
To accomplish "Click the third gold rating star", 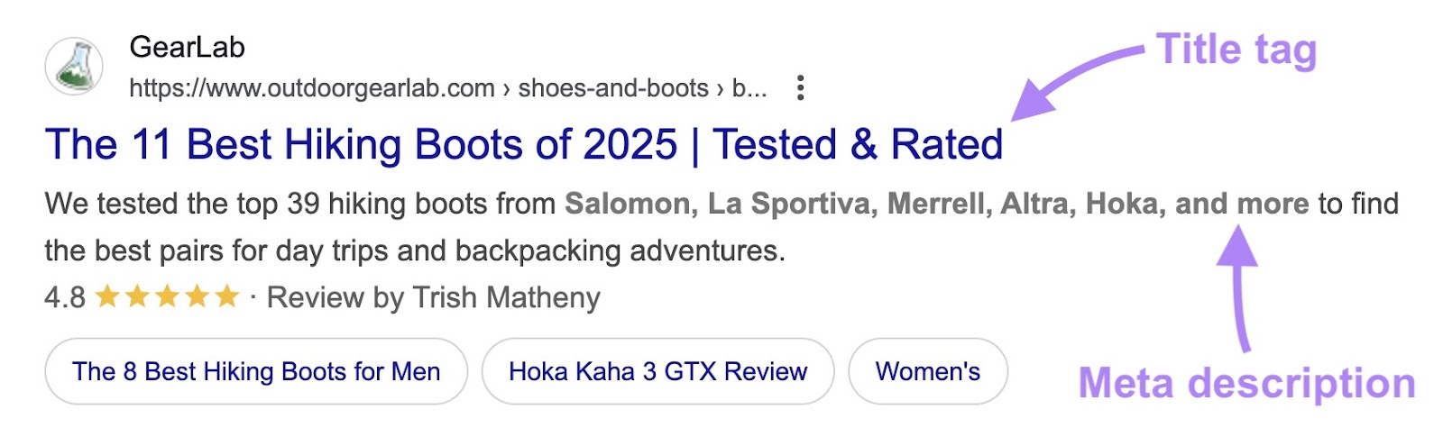I will 168,296.
